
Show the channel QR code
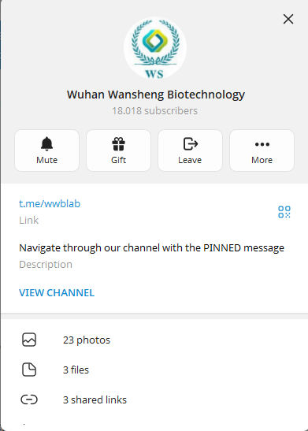click(x=284, y=212)
